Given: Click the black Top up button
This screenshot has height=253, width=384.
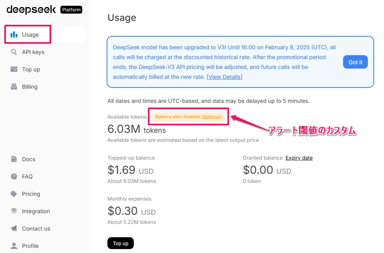Looking at the screenshot, I should (120, 243).
